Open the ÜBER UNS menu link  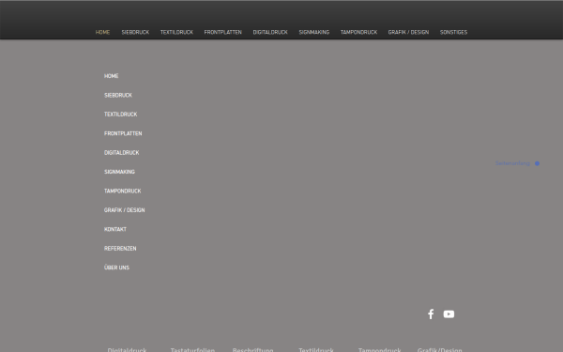[x=116, y=268]
